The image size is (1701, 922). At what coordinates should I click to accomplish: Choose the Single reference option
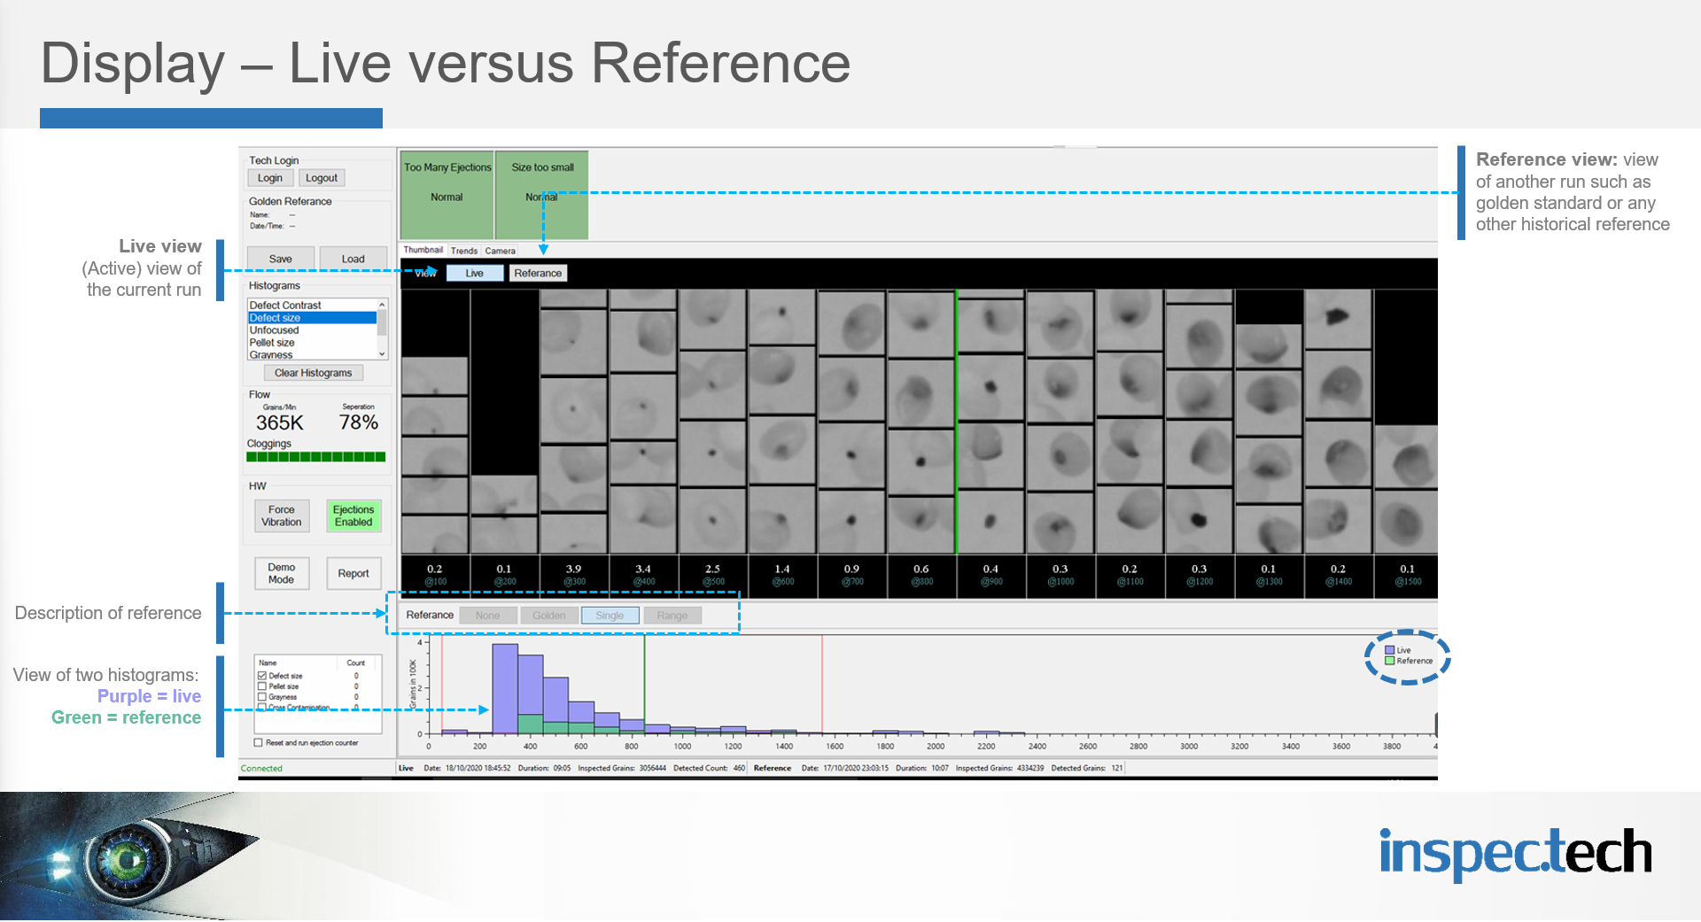[610, 616]
